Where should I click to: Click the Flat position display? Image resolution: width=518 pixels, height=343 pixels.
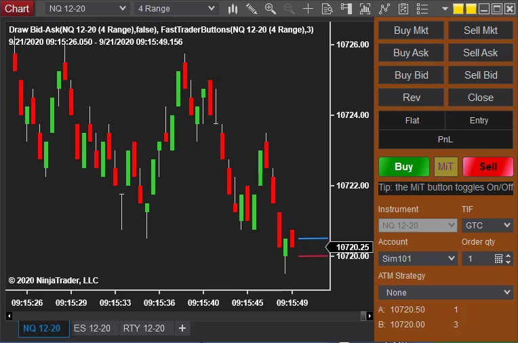click(x=412, y=120)
